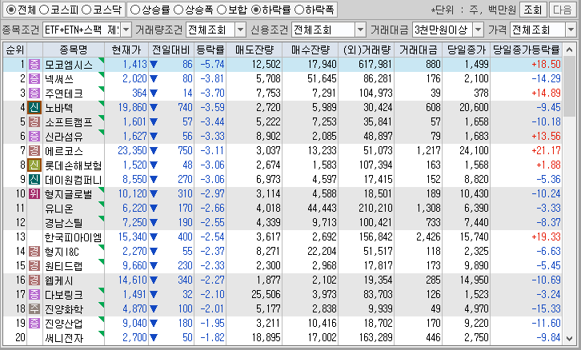Select the 코스피 radio button

(43, 10)
